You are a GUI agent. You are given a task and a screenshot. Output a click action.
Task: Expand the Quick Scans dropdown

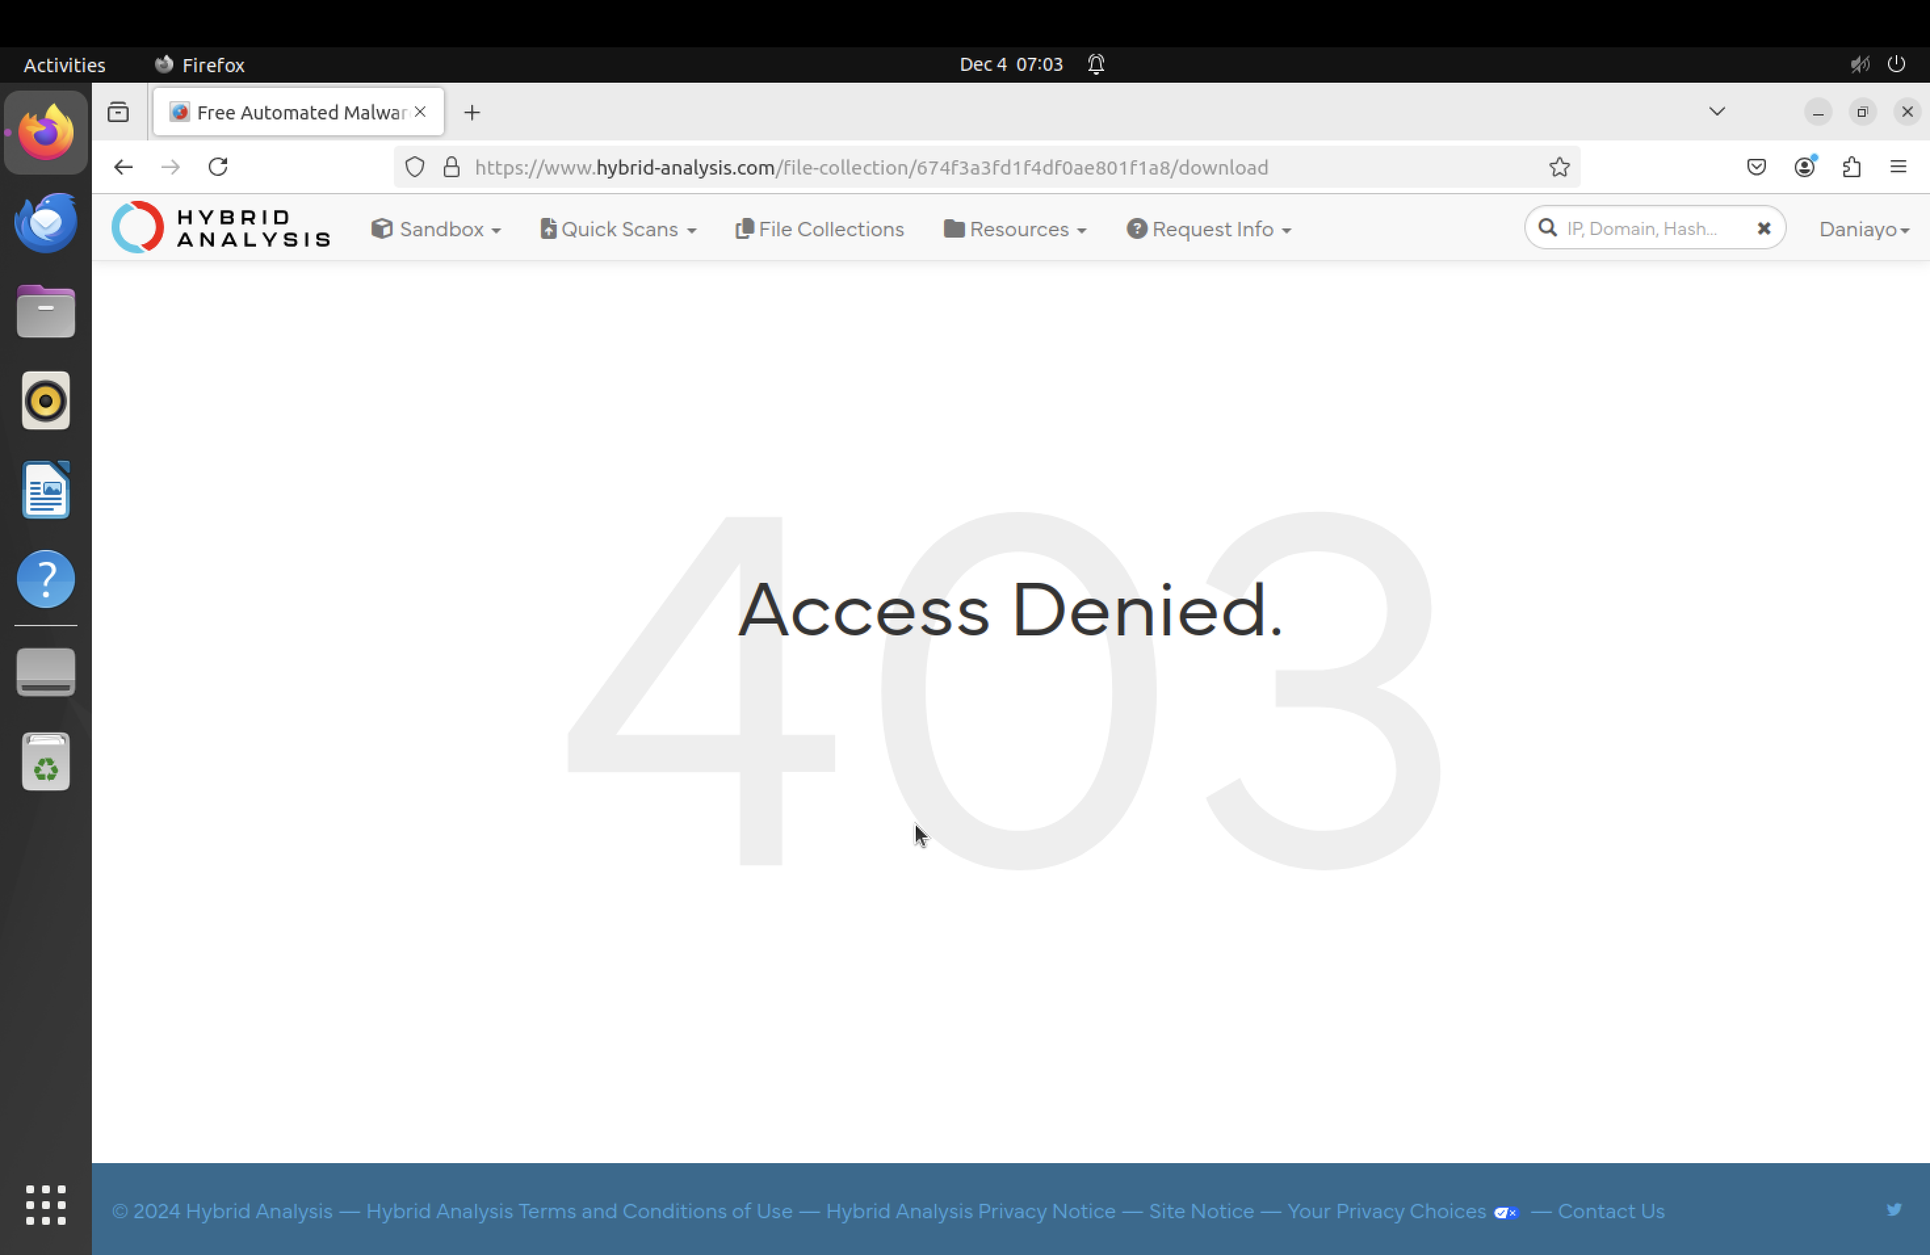(619, 230)
